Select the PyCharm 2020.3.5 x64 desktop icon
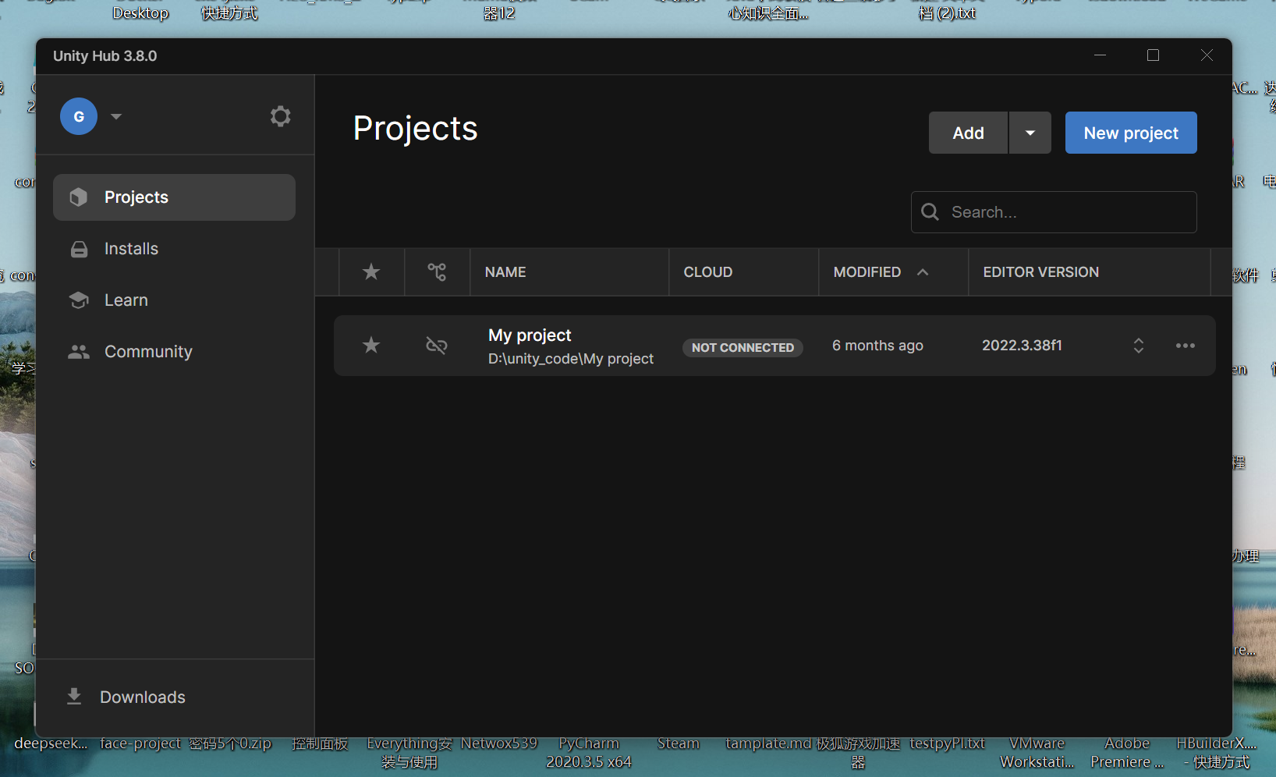The width and height of the screenshot is (1276, 777). pyautogui.click(x=589, y=753)
